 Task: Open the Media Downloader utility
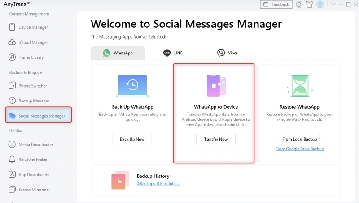[35, 145]
